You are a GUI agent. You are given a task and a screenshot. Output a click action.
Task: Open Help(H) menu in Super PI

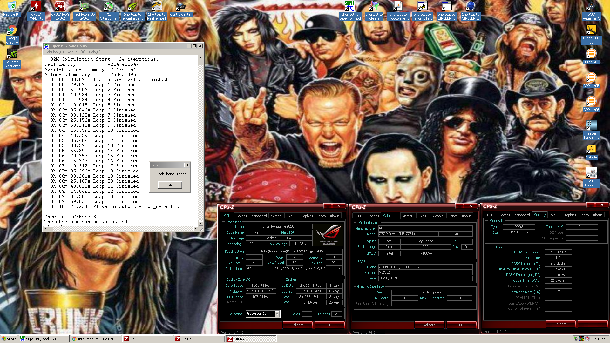95,52
